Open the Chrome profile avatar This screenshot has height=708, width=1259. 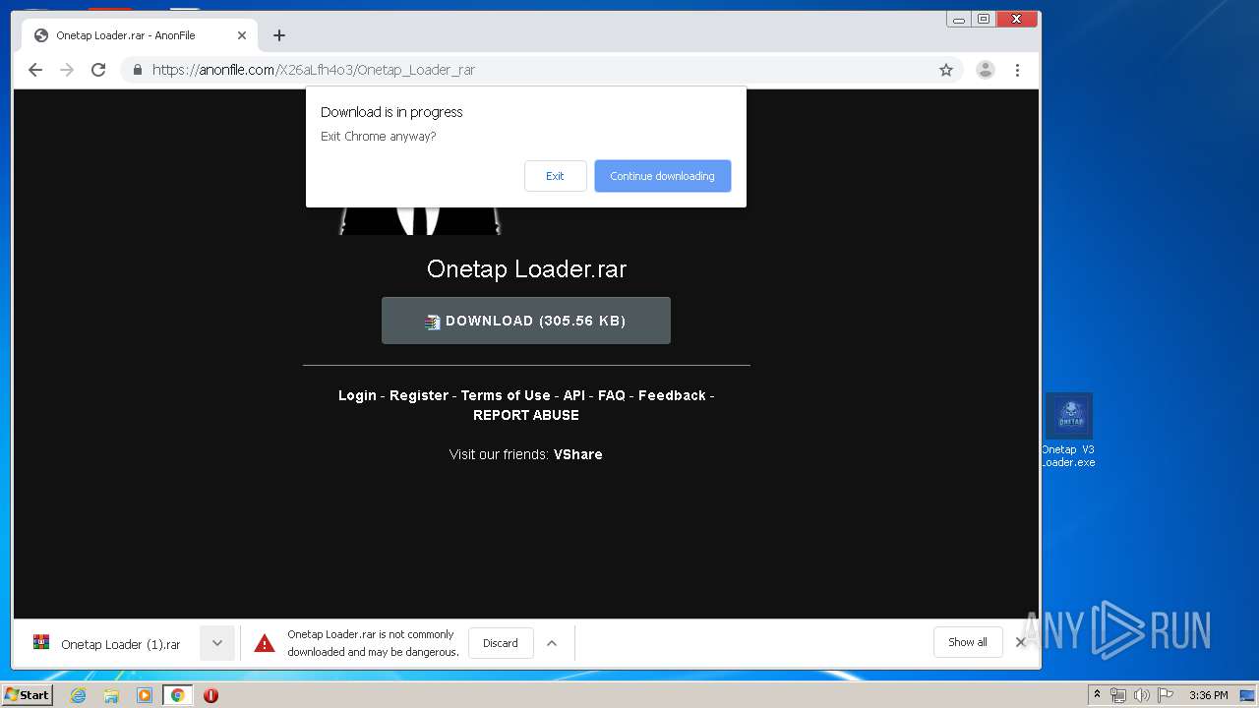(x=985, y=70)
